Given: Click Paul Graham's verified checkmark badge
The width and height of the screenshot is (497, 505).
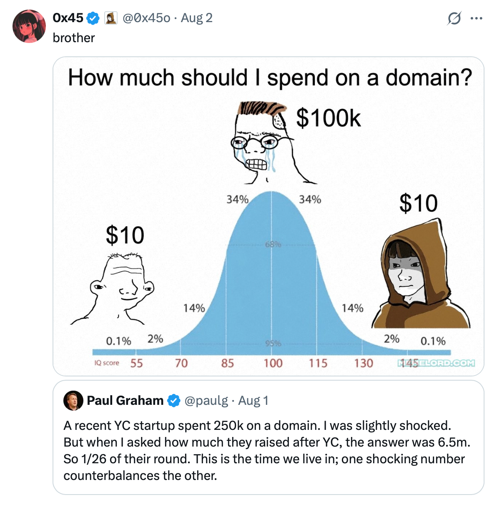Looking at the screenshot, I should tap(173, 401).
